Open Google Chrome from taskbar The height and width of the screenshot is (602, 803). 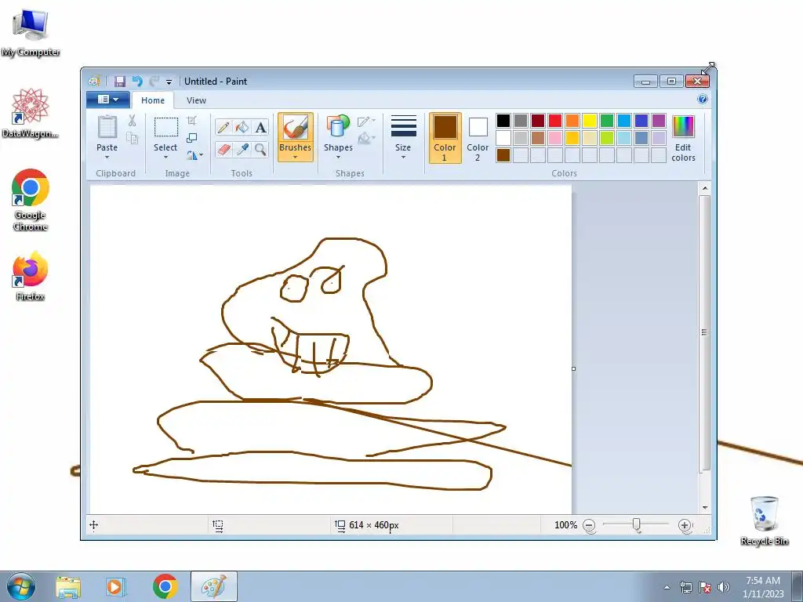click(165, 586)
